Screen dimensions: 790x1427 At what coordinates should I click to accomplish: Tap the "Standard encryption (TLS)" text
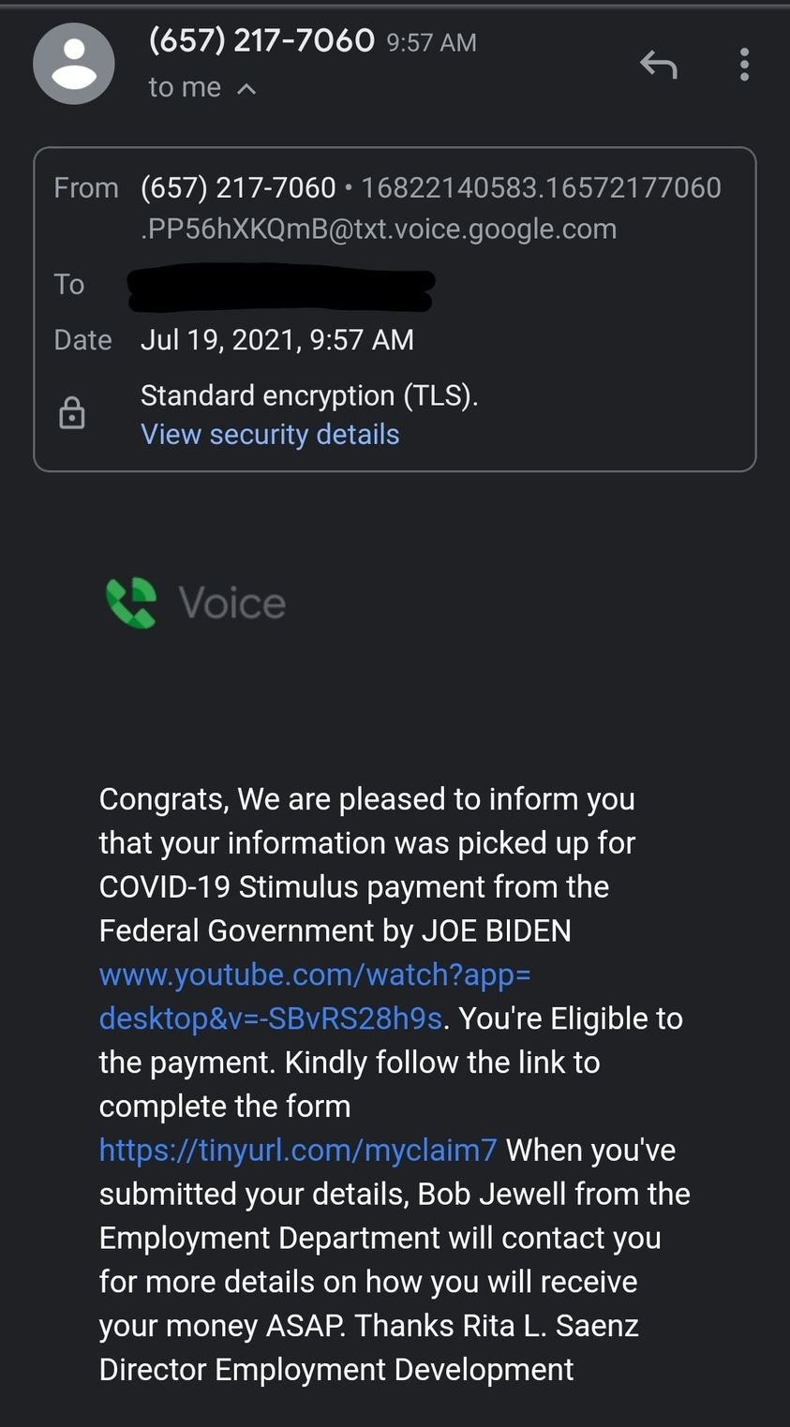309,395
